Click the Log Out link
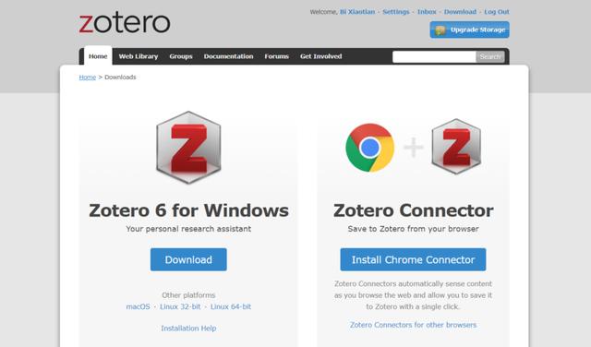This screenshot has width=591, height=347. point(497,12)
